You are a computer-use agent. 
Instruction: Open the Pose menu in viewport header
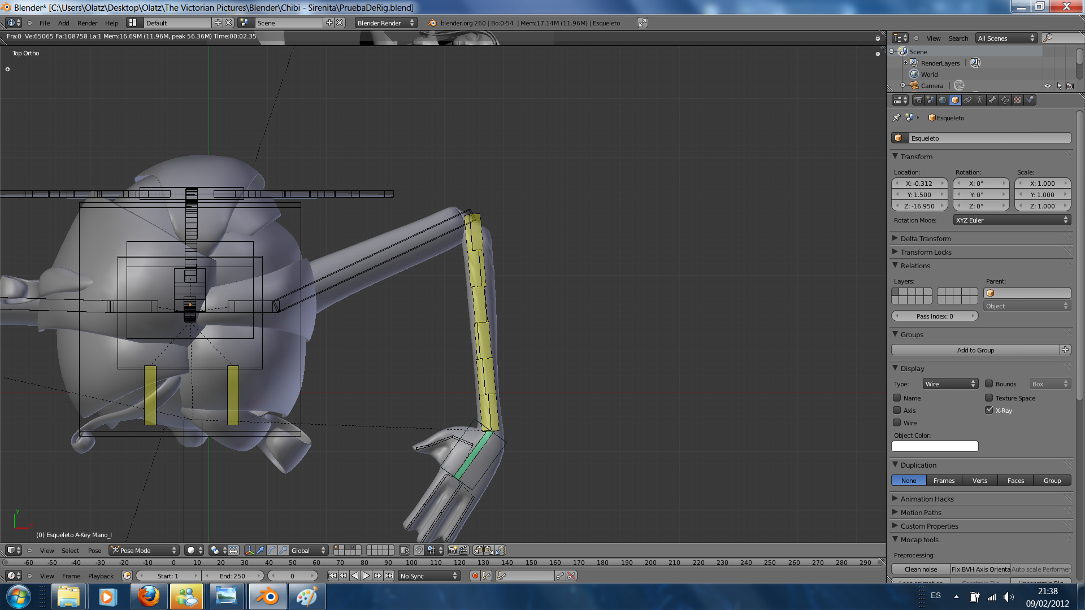(94, 551)
